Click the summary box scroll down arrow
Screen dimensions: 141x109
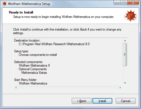(125, 83)
